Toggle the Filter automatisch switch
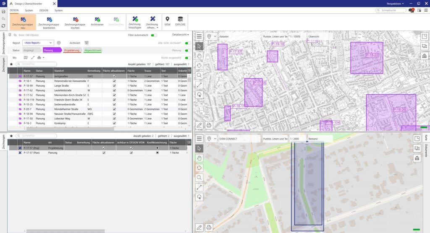This screenshot has height=233, width=430. (155, 35)
